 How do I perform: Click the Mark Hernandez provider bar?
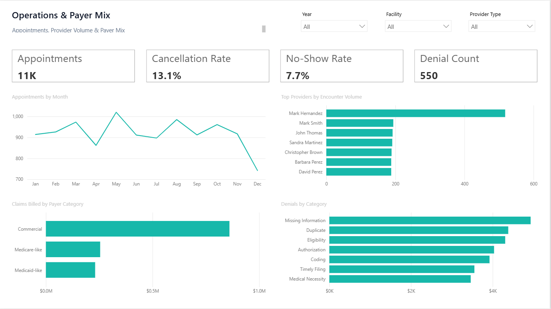[x=416, y=113]
